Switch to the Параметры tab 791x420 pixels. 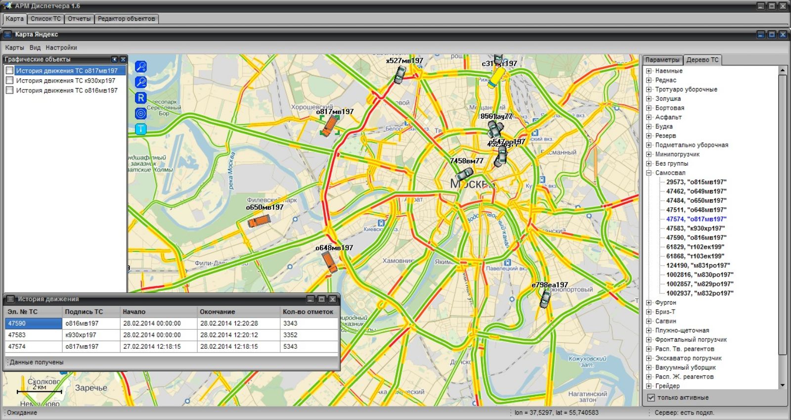[662, 60]
